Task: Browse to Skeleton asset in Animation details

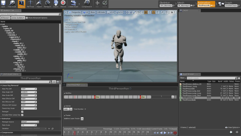Action: [53, 128]
